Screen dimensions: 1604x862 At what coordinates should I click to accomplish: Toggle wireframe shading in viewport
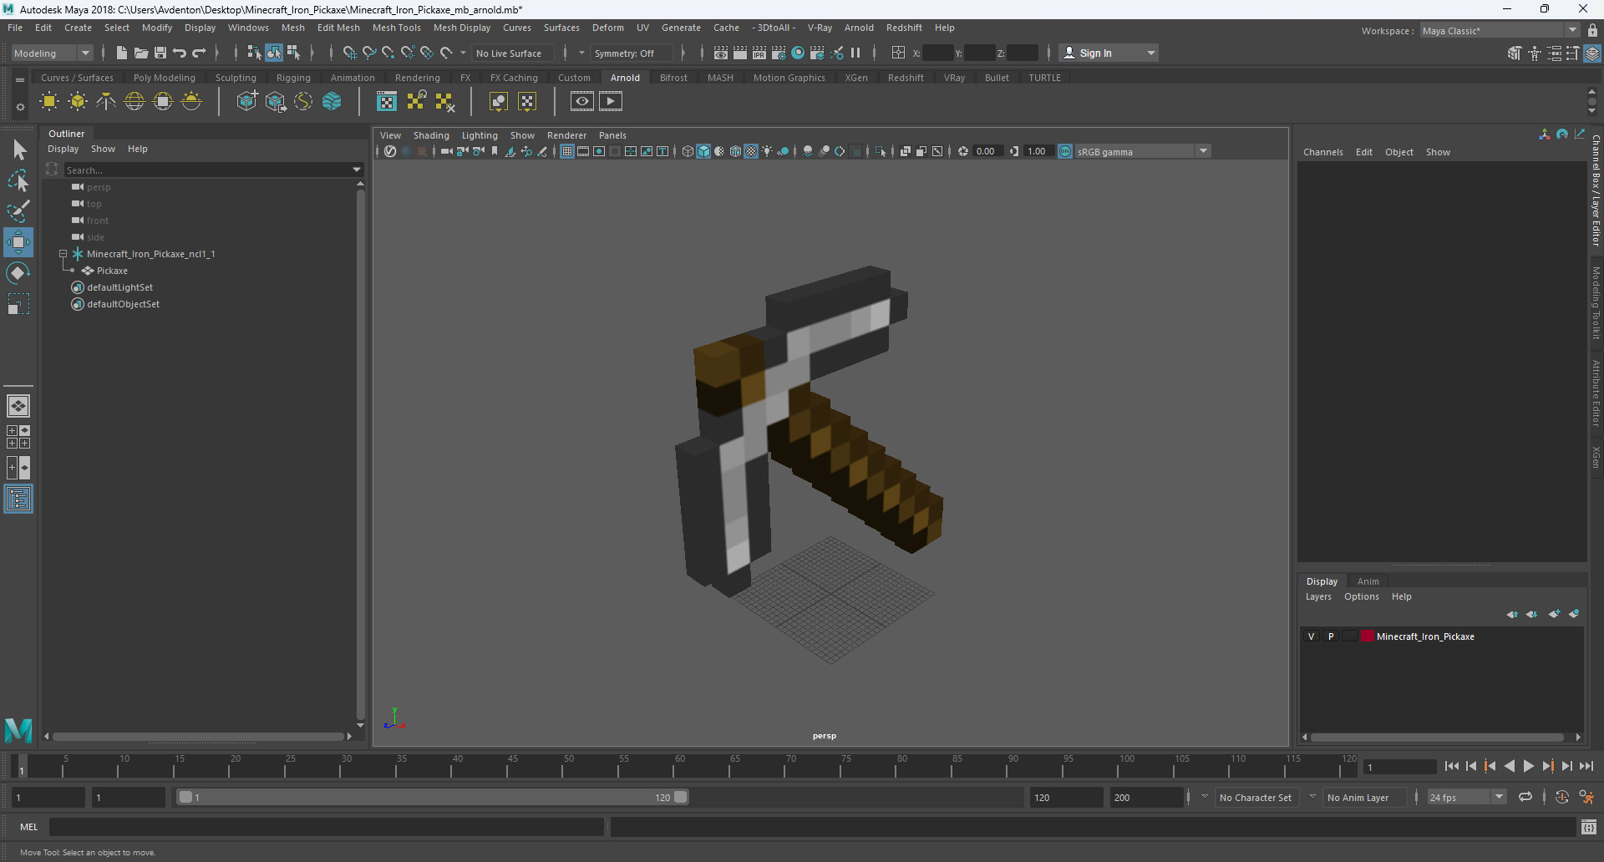click(x=688, y=151)
